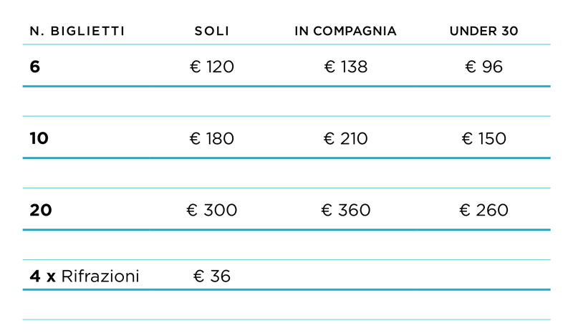Select the 4 x Rifrazioni row label
Image resolution: width=573 pixels, height=336 pixels.
click(85, 277)
